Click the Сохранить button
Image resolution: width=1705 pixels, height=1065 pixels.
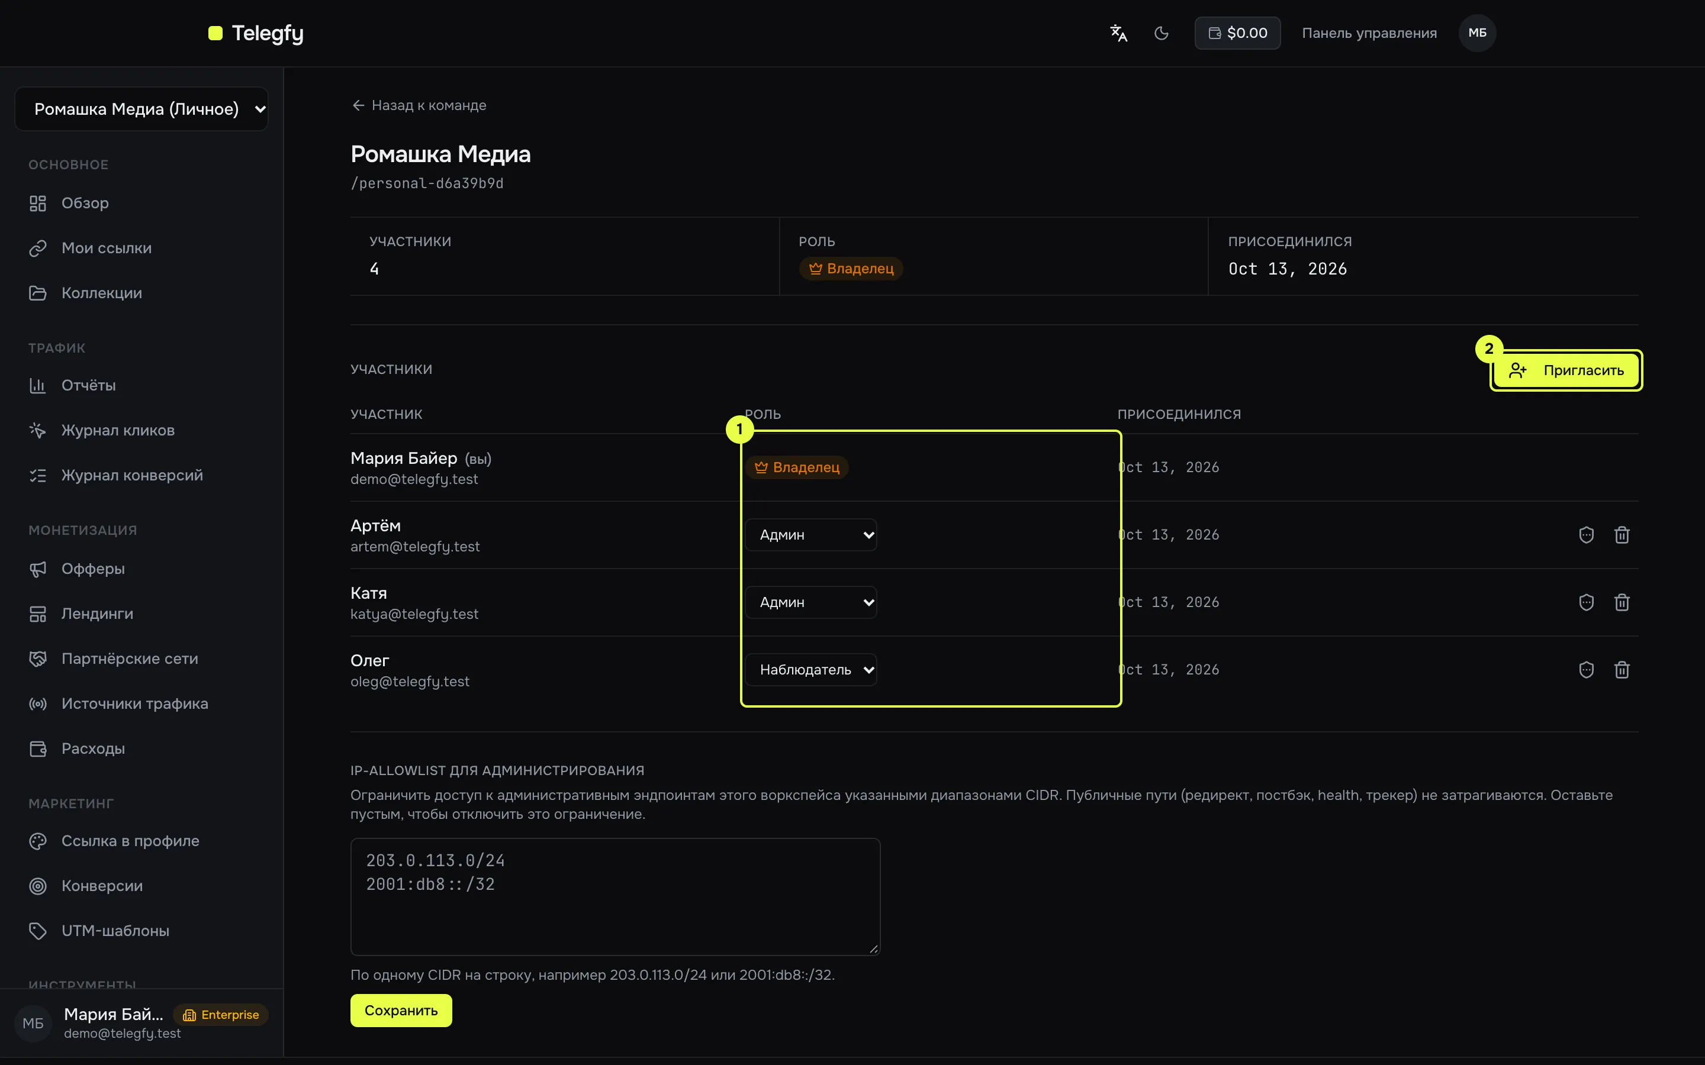coord(401,1011)
